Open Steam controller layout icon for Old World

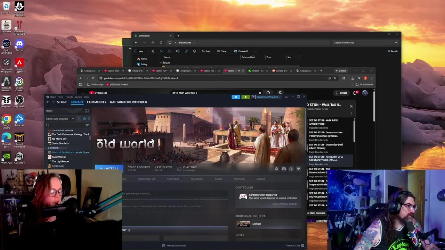click(284, 169)
